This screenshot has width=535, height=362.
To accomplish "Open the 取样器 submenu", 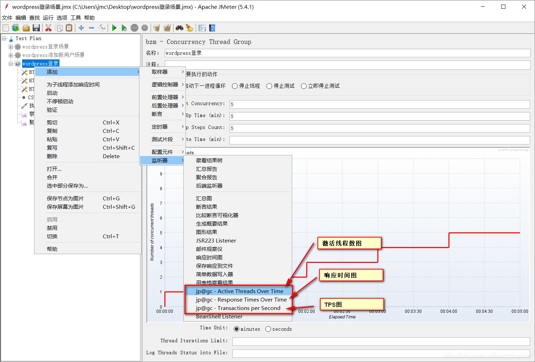I will [x=163, y=72].
